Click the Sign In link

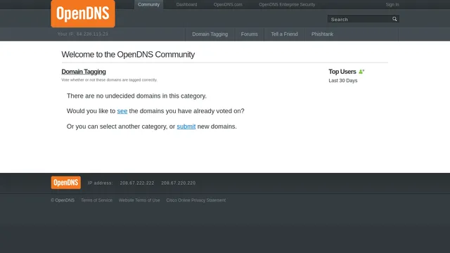point(392,5)
